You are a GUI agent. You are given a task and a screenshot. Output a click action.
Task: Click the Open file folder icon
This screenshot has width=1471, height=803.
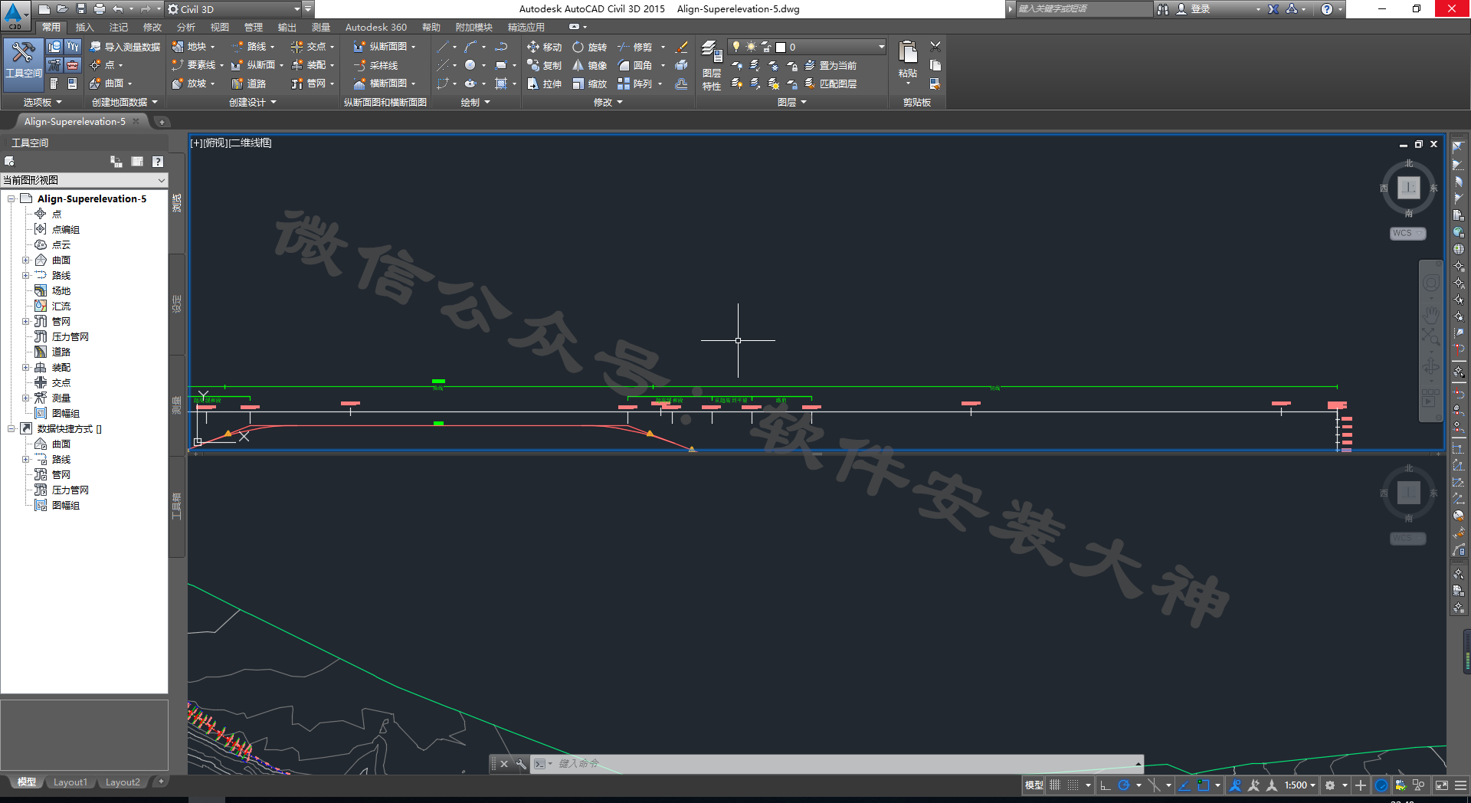click(x=63, y=9)
